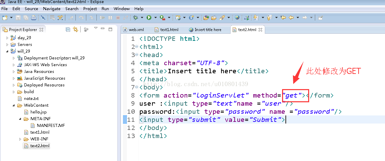Open the Edit menu
385x161 pixels.
16,8
